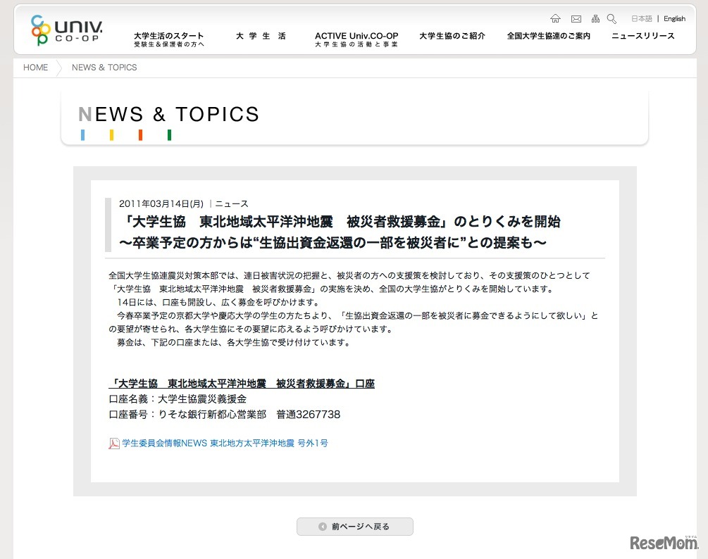Click the orange square under the heading
Viewport: 708px width, 559px height.
140,134
